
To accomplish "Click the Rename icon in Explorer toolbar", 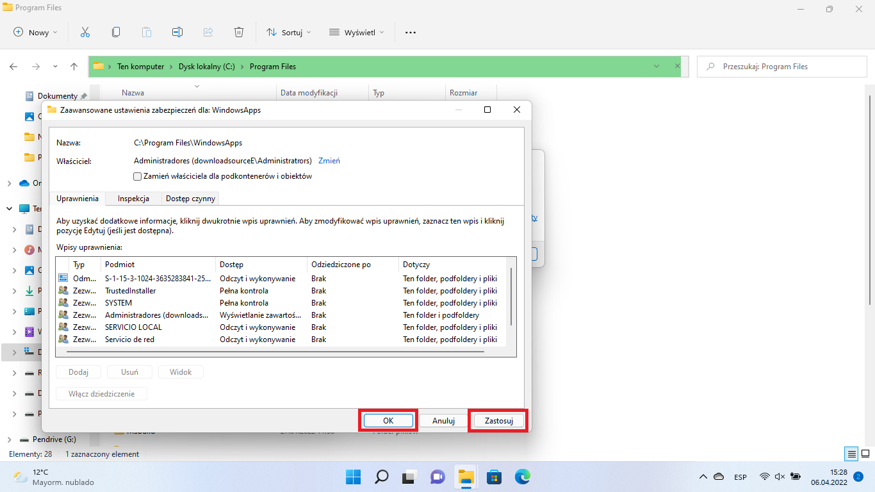I will click(x=177, y=32).
